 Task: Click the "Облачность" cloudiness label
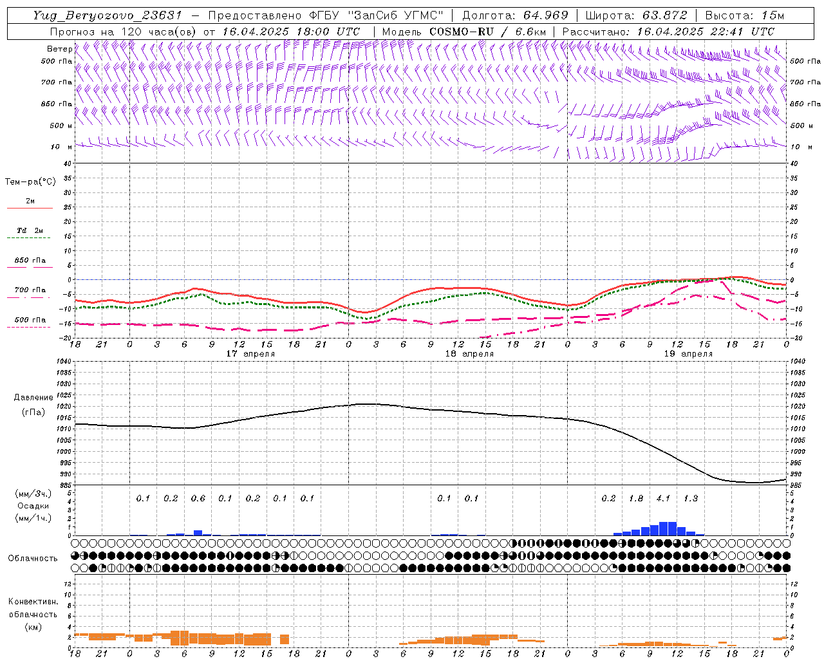pyautogui.click(x=33, y=558)
